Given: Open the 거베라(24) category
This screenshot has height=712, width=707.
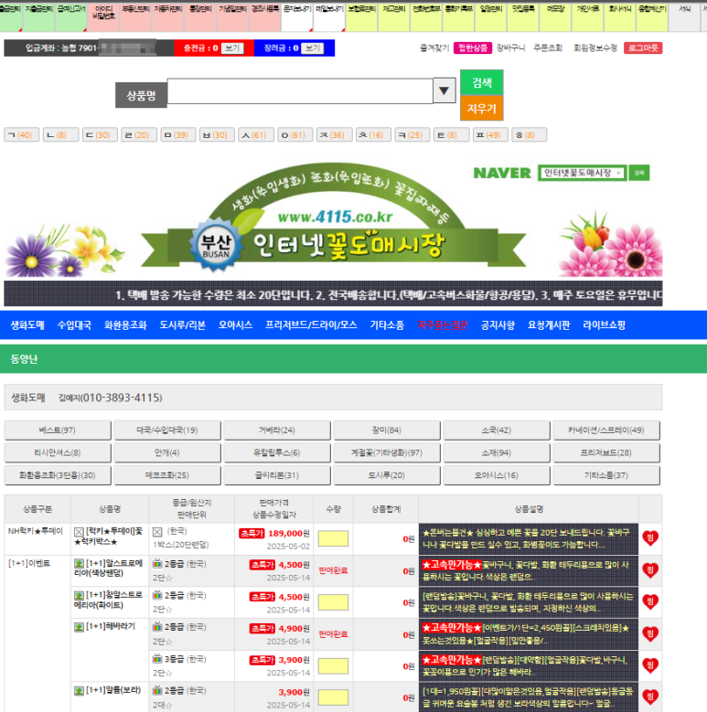Looking at the screenshot, I should 277,430.
